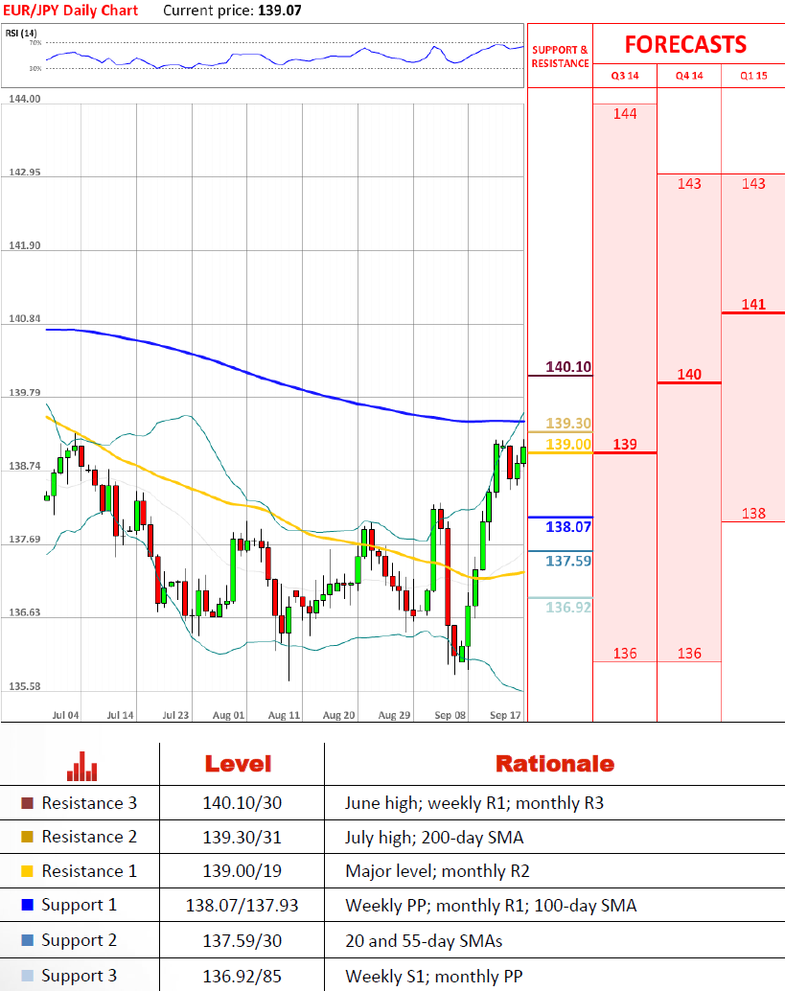785x991 pixels.
Task: Click the Level column header
Action: tap(239, 764)
